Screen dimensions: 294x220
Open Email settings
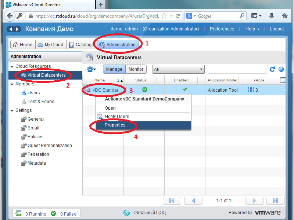33,128
